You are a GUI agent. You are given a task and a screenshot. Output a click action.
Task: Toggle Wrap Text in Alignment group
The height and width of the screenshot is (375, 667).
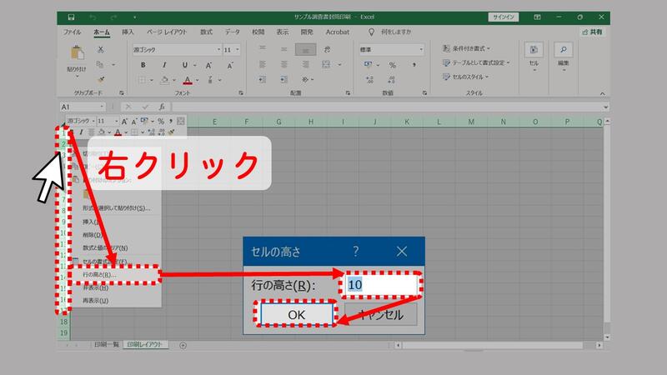327,49
